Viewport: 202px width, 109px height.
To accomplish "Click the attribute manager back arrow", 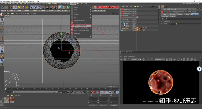I will click(187, 9).
